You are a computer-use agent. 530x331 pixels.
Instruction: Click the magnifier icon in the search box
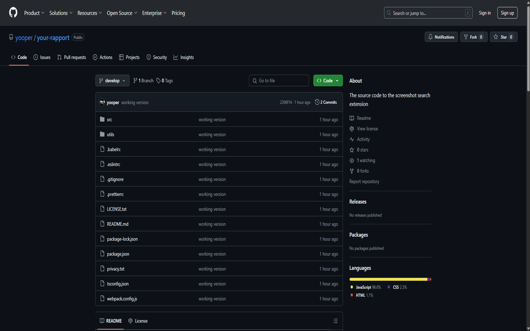click(389, 13)
